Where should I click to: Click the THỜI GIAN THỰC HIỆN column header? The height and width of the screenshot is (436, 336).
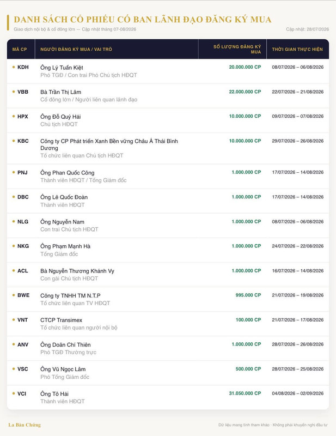pos(297,49)
